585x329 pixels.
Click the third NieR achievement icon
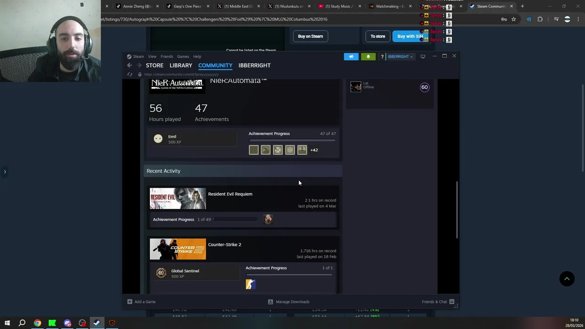278,150
